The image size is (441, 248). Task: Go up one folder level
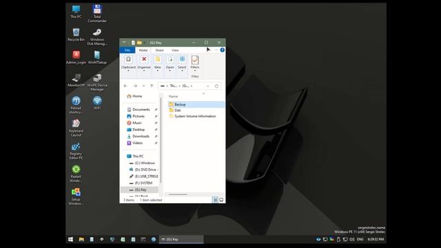point(152,85)
